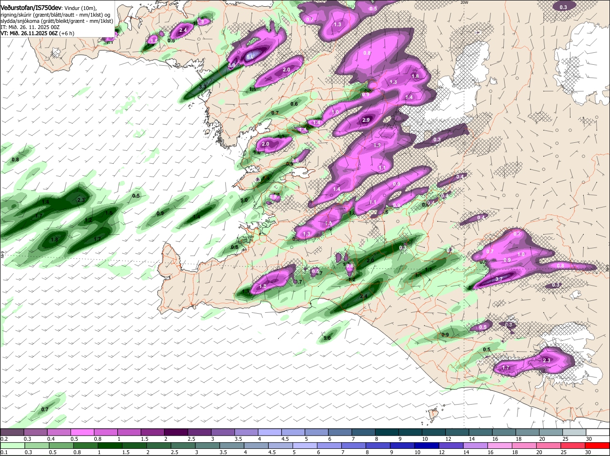
Task: Click the dark green swatch at 1 in lower legend
Action: point(111,446)
